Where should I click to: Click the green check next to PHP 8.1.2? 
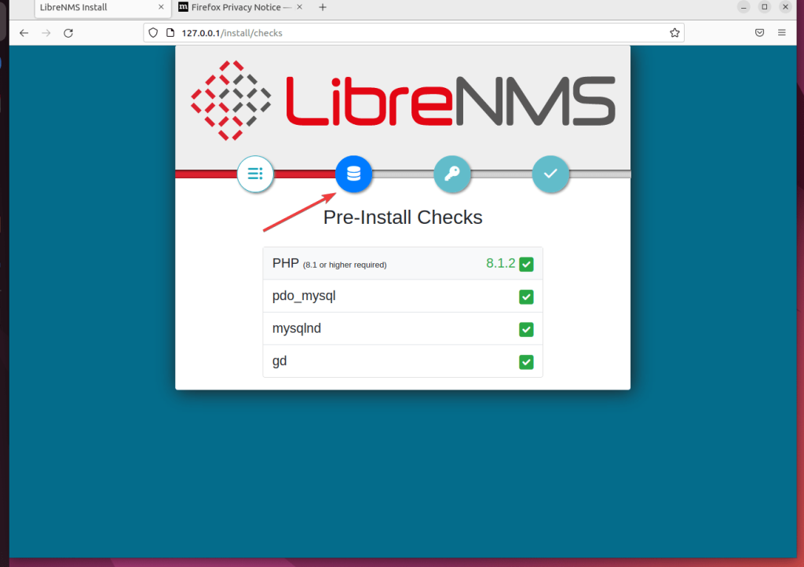click(526, 264)
